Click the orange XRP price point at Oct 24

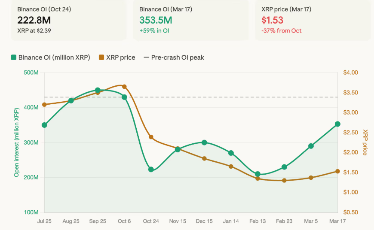coord(151,137)
